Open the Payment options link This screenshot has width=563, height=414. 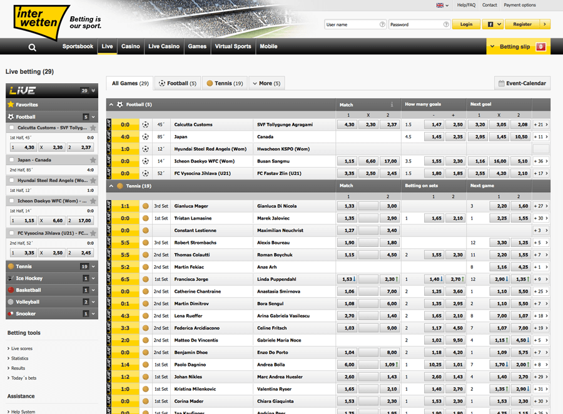pyautogui.click(x=520, y=5)
